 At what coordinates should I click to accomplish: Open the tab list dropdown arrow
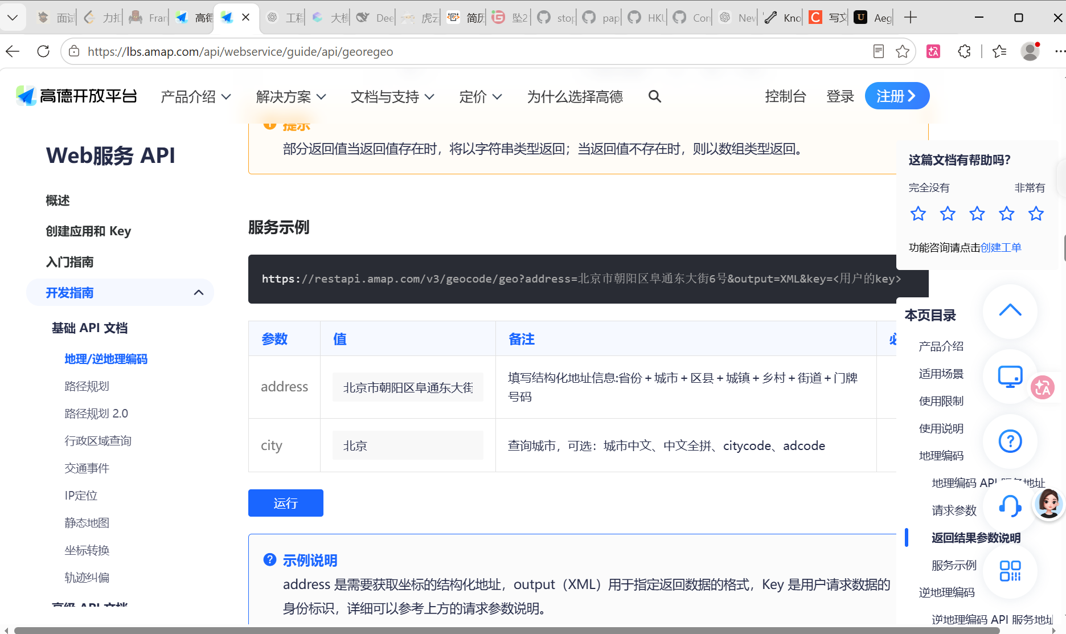click(x=13, y=18)
